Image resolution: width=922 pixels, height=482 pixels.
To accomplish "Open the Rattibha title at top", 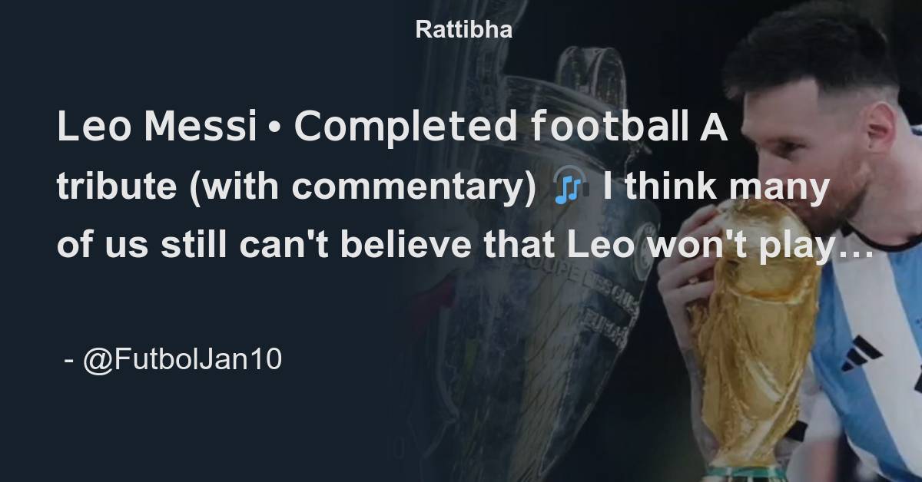I will point(464,30).
